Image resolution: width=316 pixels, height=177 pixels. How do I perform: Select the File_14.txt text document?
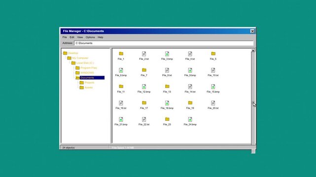[x=190, y=87]
